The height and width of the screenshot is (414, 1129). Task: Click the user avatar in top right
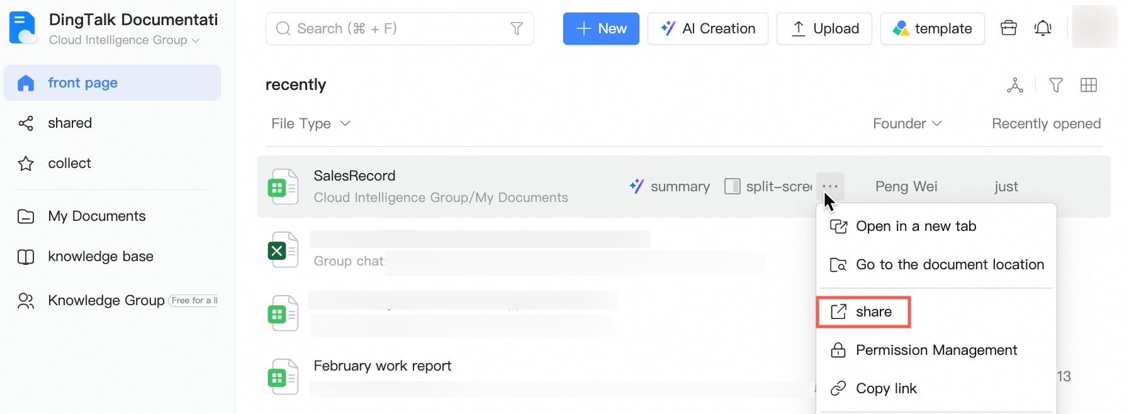point(1094,26)
